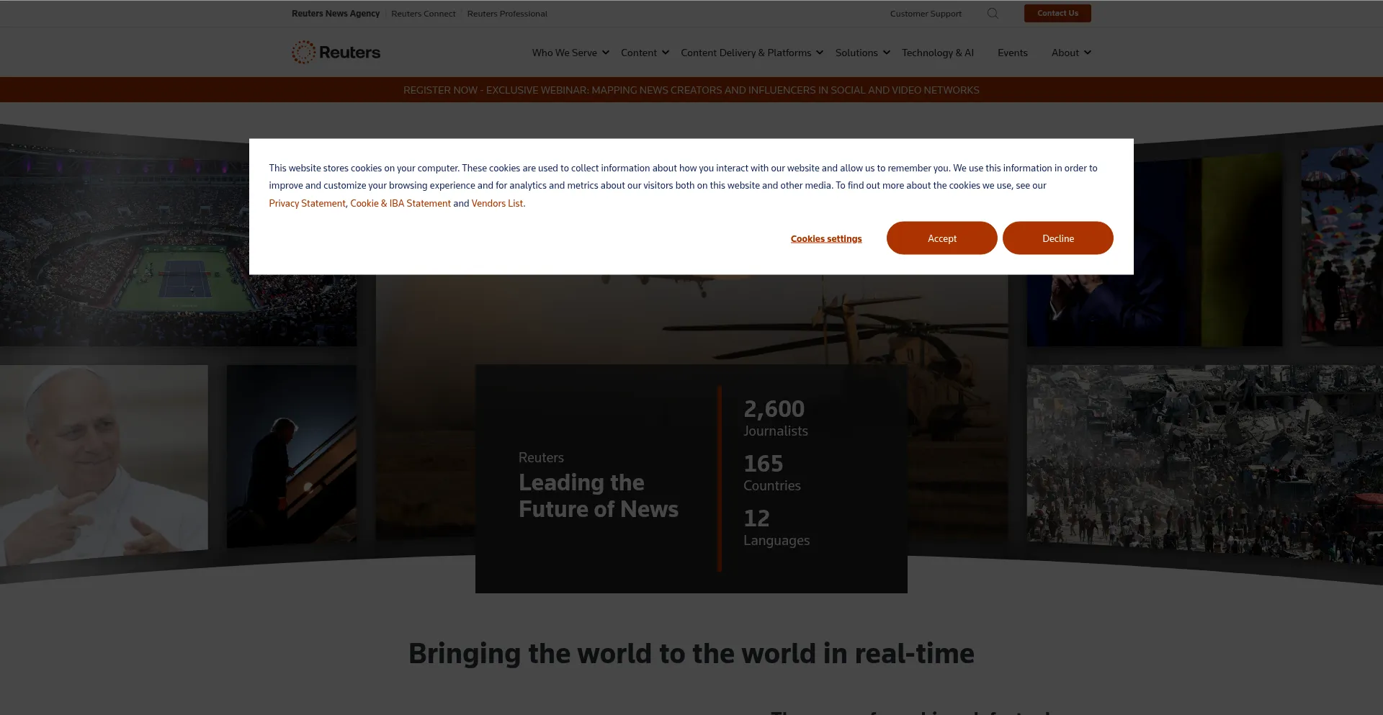Select the Reuters News Agency tab
This screenshot has height=715, width=1383.
[336, 14]
